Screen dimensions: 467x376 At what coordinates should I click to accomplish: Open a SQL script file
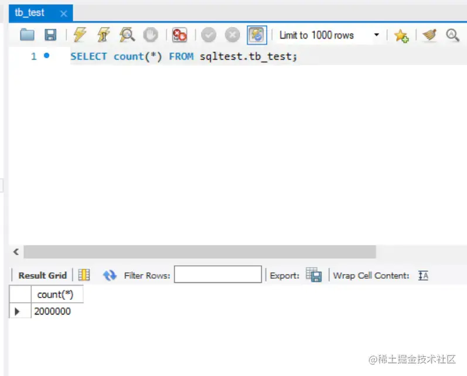[27, 35]
